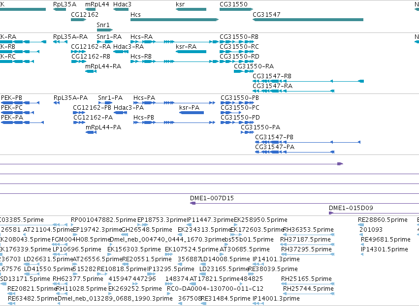Image resolution: width=419 pixels, height=306 pixels.
Task: Click the CG31550-PD protein label
Action: coord(240,118)
